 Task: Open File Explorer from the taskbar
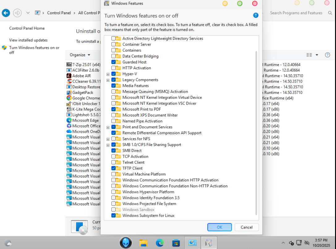tap(143, 243)
